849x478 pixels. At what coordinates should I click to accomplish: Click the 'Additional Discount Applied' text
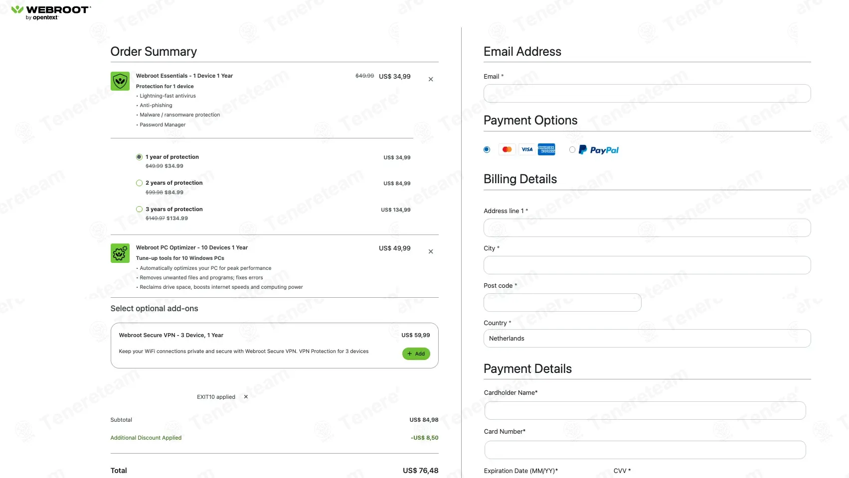pyautogui.click(x=146, y=438)
